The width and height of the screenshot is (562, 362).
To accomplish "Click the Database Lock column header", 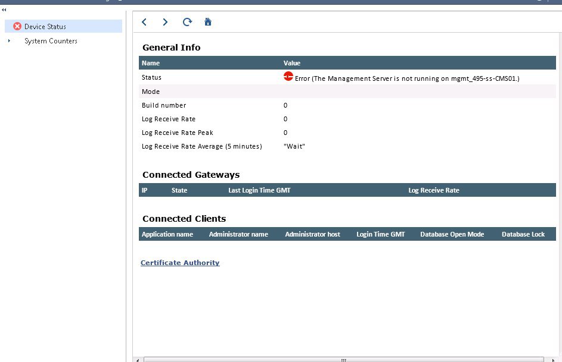I will pos(523,234).
